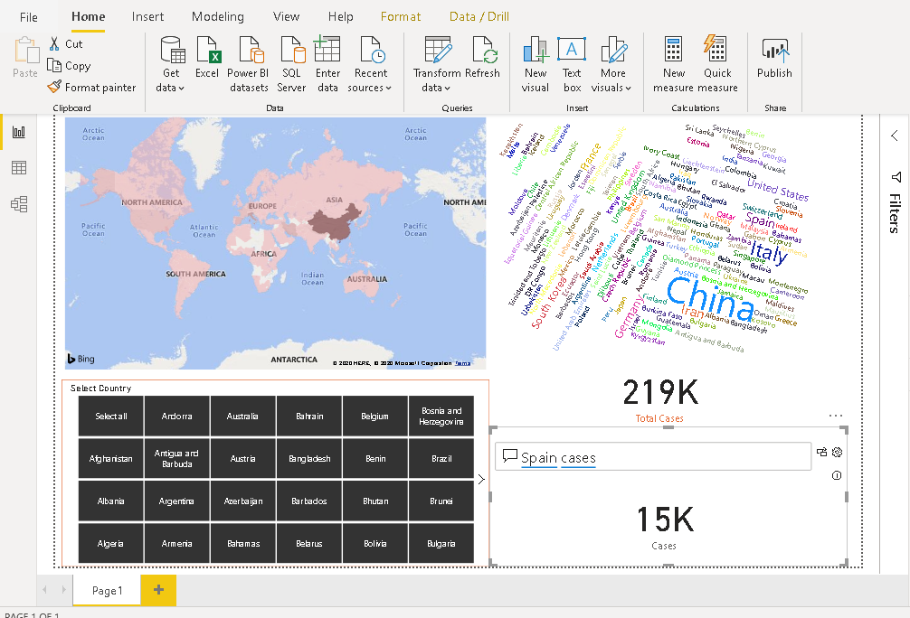This screenshot has width=910, height=618.
Task: Insert a Text box
Action: point(572,51)
